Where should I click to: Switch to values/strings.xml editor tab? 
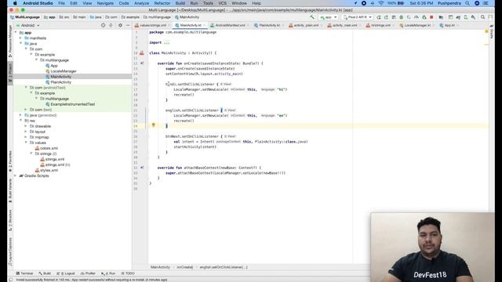coord(153,25)
